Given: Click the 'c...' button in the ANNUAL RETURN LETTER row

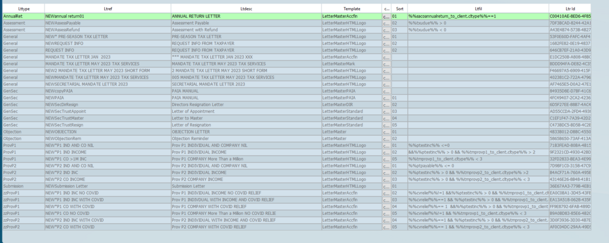Looking at the screenshot, I should click(x=386, y=16).
